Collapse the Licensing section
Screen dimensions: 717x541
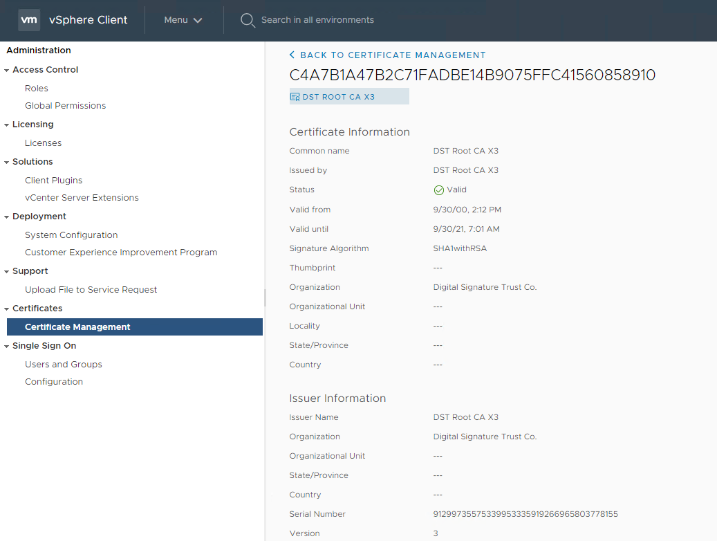(6, 125)
